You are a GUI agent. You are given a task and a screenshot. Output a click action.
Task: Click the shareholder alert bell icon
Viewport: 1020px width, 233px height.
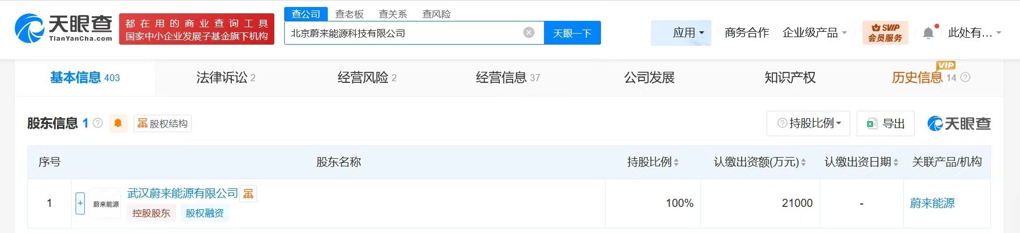(118, 123)
